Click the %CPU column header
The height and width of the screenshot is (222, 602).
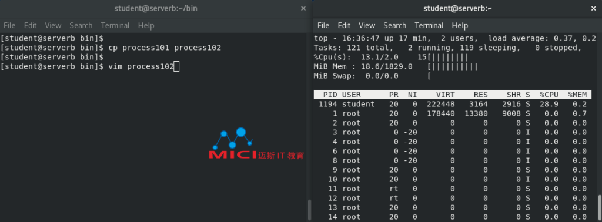coord(549,95)
